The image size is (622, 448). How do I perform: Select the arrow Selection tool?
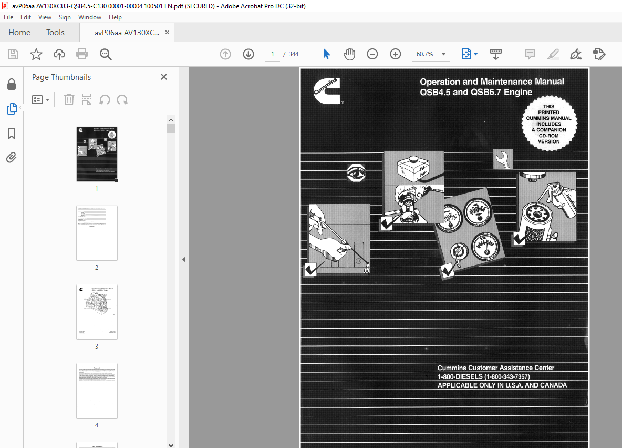click(x=326, y=54)
